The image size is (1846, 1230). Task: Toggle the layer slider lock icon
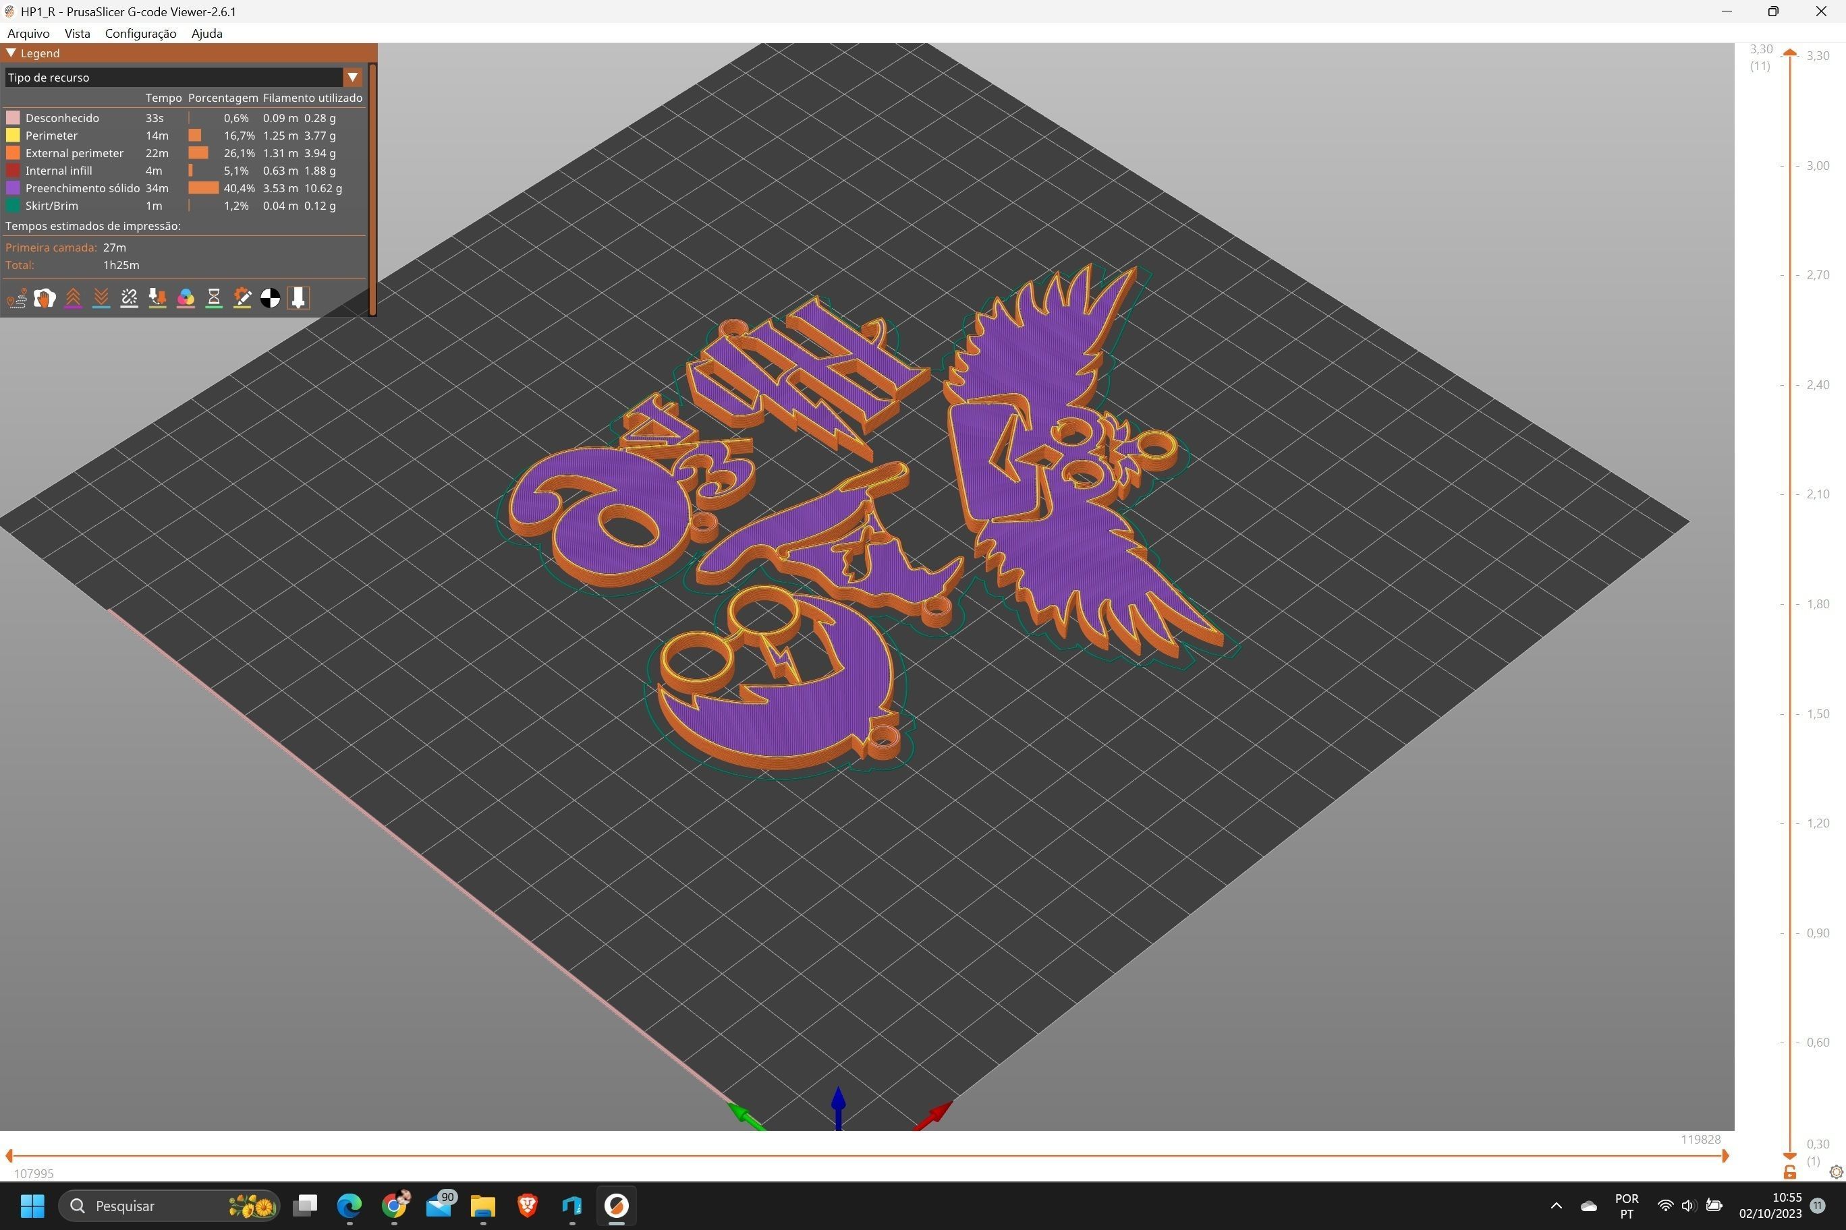(1789, 1172)
